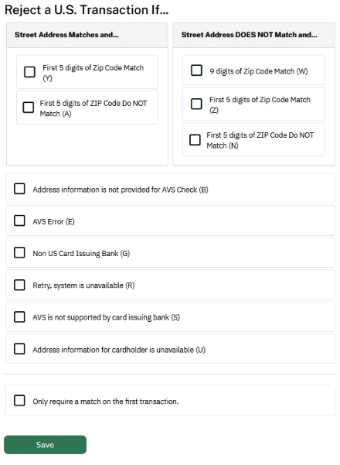This screenshot has height=465, width=340.
Task: Click the AVS Error (E) label text
Action: [x=53, y=222]
